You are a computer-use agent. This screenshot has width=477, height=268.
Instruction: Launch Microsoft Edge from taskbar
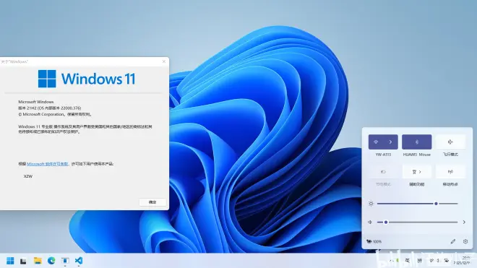(51, 261)
